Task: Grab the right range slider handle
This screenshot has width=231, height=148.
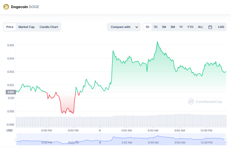Action: (226, 139)
